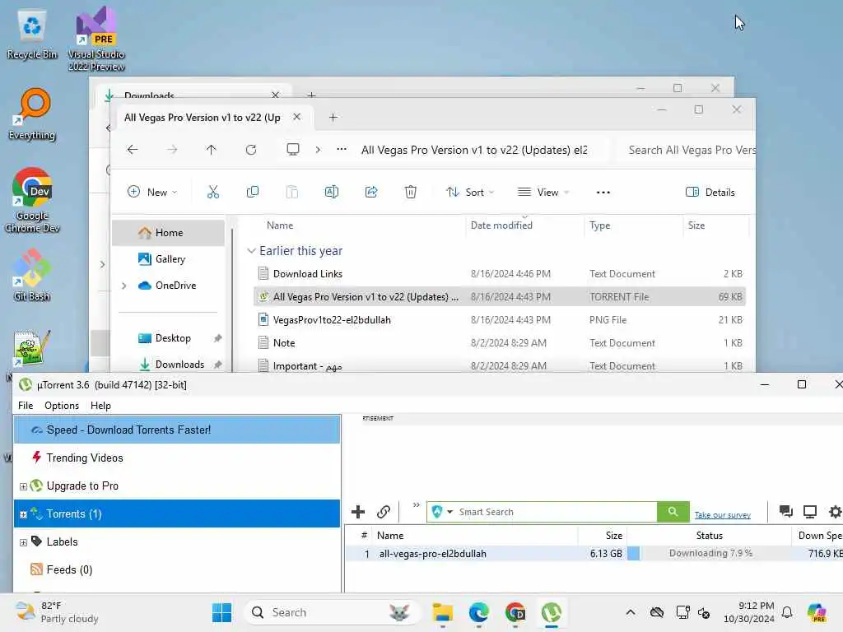
Task: Open the See more ellipsis menu
Action: [x=603, y=192]
